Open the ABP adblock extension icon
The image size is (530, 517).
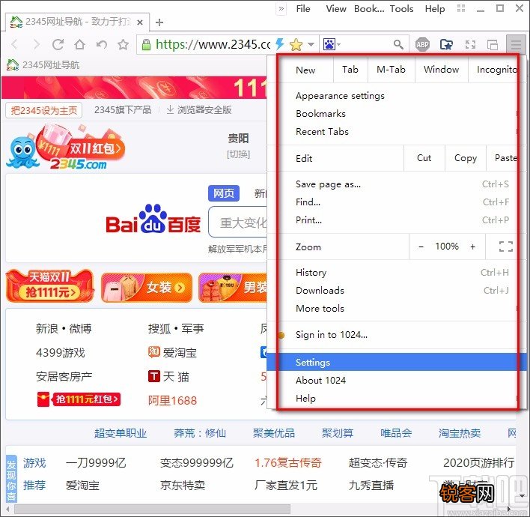tap(422, 44)
